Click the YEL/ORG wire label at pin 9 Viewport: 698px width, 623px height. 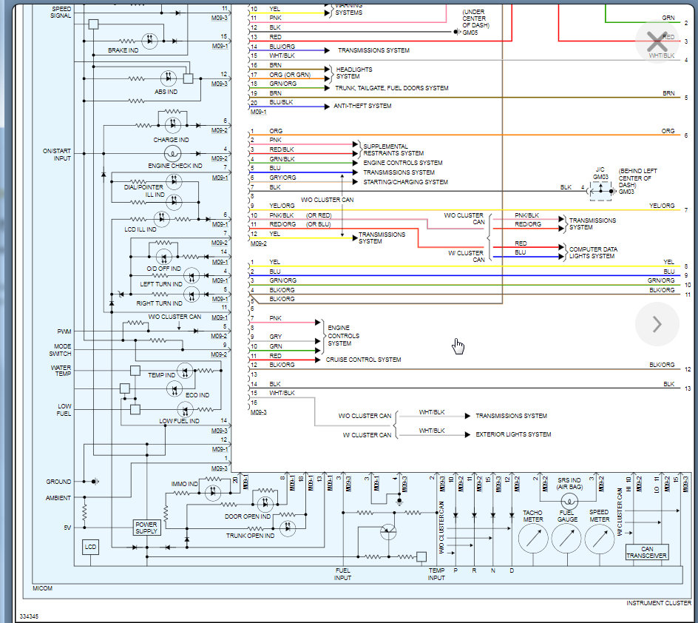coord(282,206)
